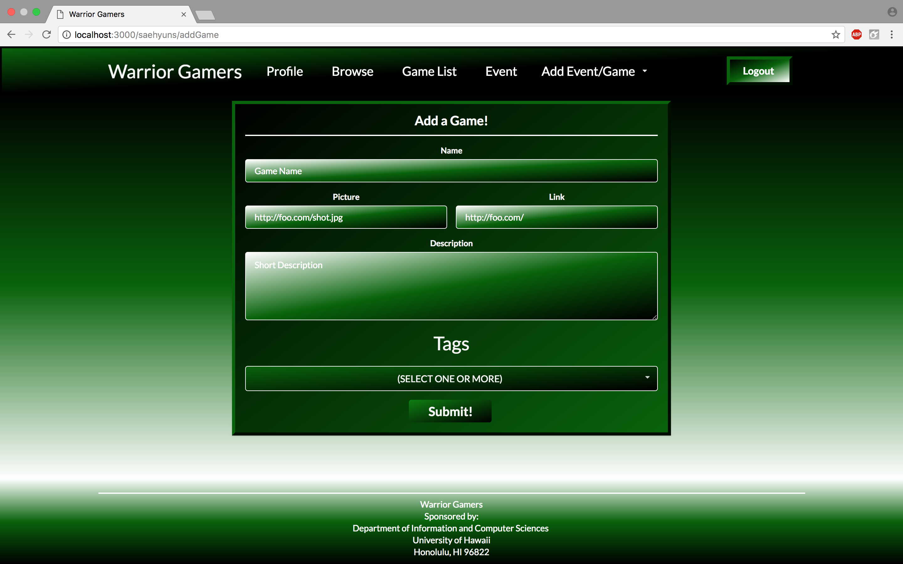Click the 'Name' field label

[x=451, y=151]
